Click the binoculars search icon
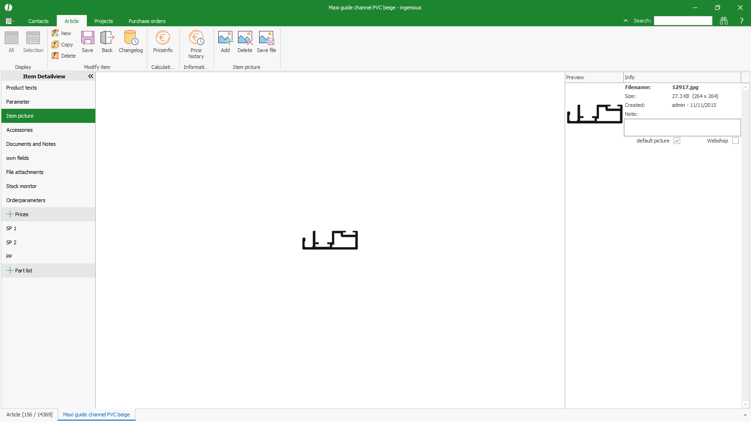 [x=724, y=21]
